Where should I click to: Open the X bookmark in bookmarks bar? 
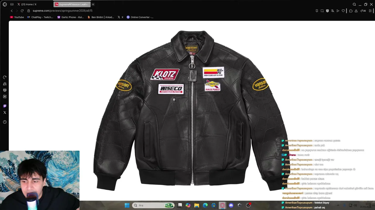(x=120, y=17)
